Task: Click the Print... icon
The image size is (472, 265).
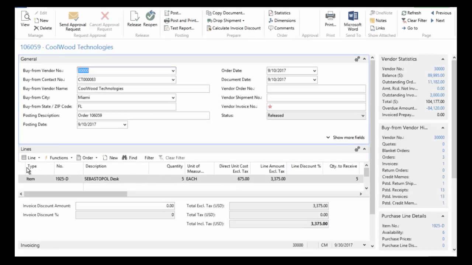Action: [330, 19]
